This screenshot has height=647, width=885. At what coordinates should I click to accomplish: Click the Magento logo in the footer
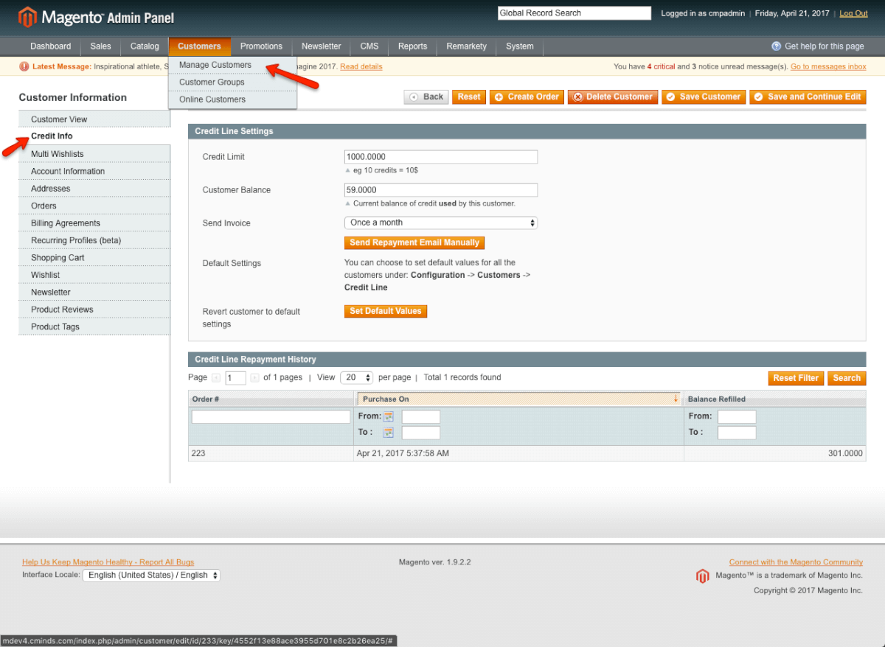coord(702,576)
